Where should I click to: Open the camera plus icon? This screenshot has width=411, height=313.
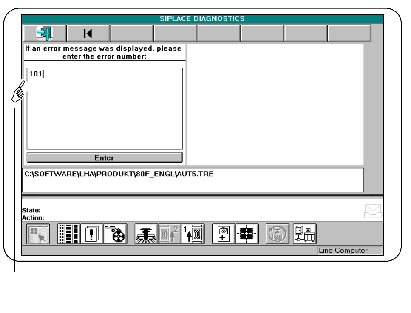click(223, 234)
